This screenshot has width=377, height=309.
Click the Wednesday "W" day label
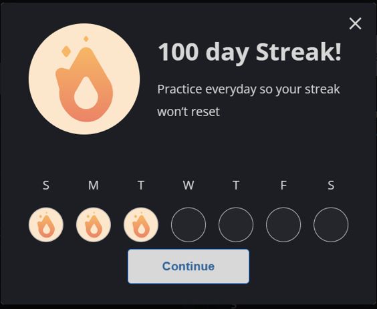click(188, 185)
